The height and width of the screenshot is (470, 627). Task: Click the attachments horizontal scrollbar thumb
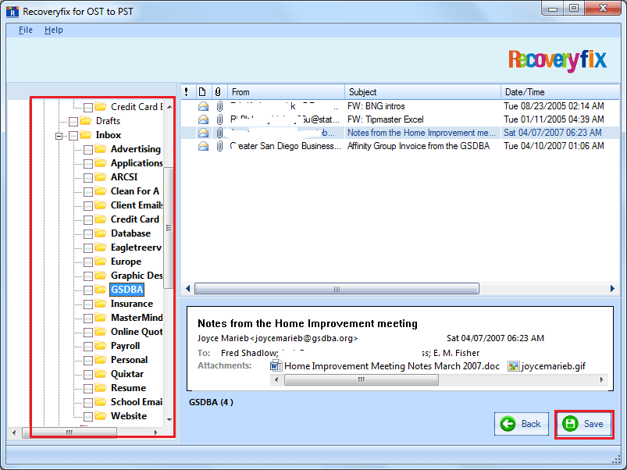(x=362, y=379)
